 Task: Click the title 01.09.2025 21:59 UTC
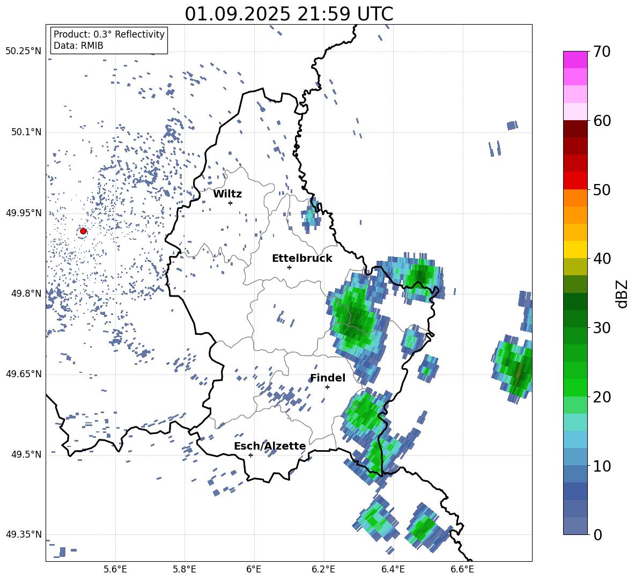[289, 14]
